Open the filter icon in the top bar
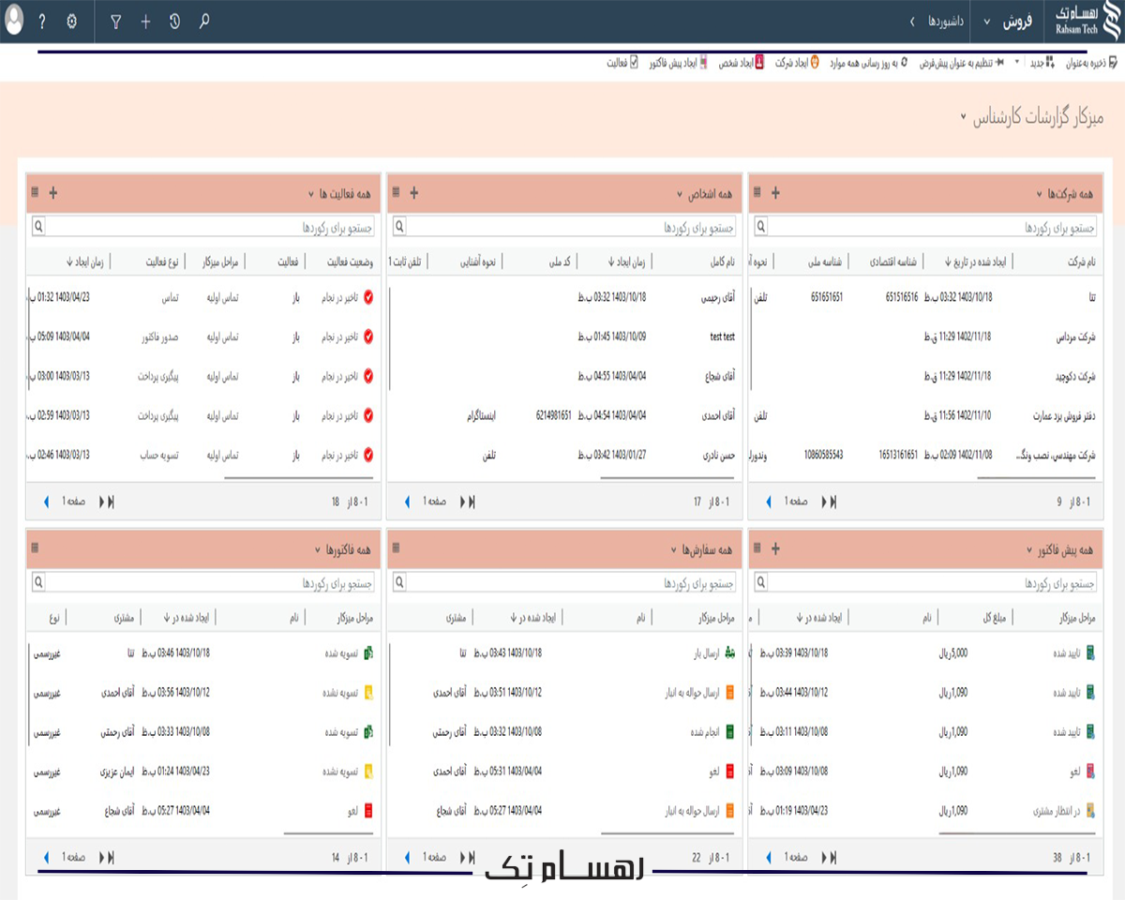The width and height of the screenshot is (1125, 900). point(117,21)
